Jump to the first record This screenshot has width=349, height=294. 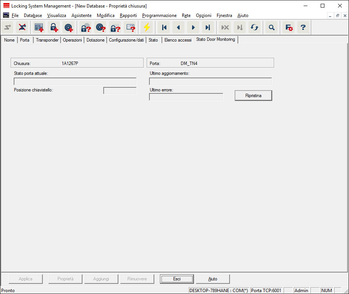[164, 27]
